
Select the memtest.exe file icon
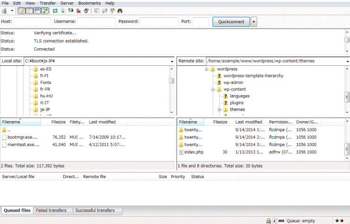[x=4, y=145]
